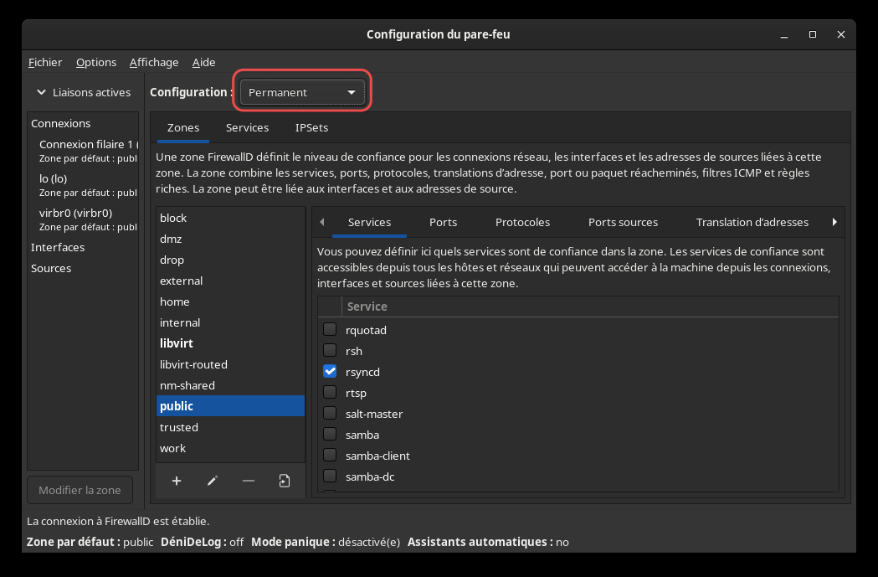Click the Service column header
Screen dimensions: 878x577
click(x=367, y=307)
